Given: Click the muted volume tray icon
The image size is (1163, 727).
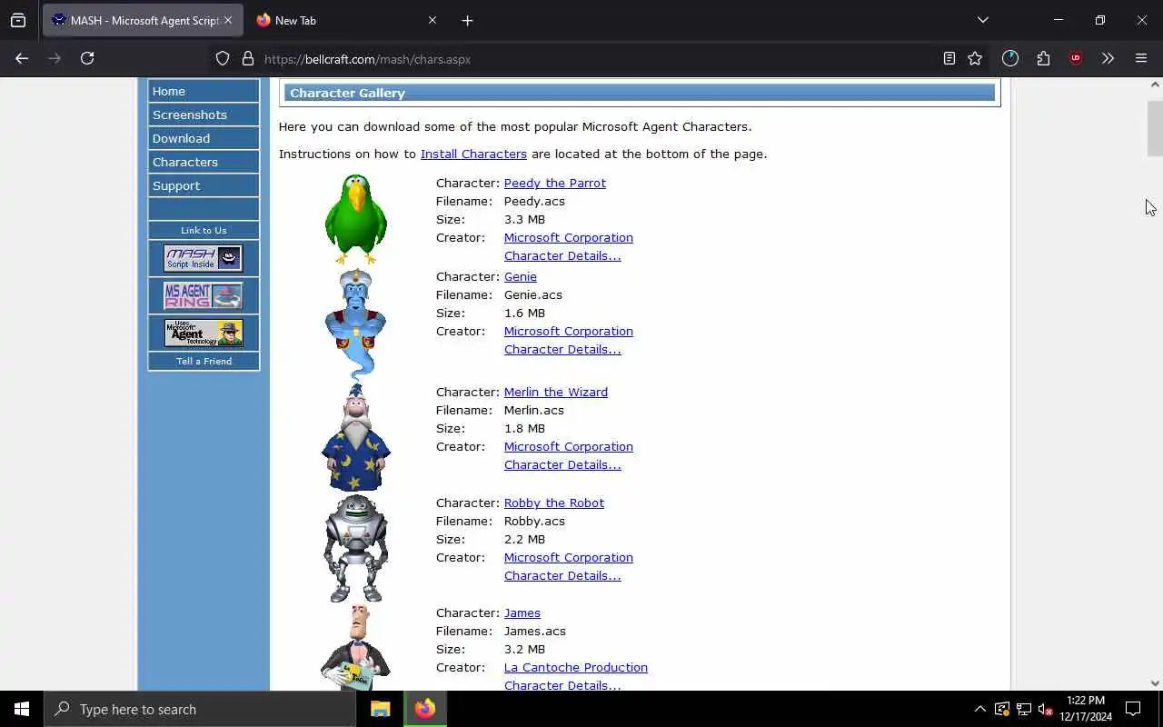Looking at the screenshot, I should pos(1045,709).
